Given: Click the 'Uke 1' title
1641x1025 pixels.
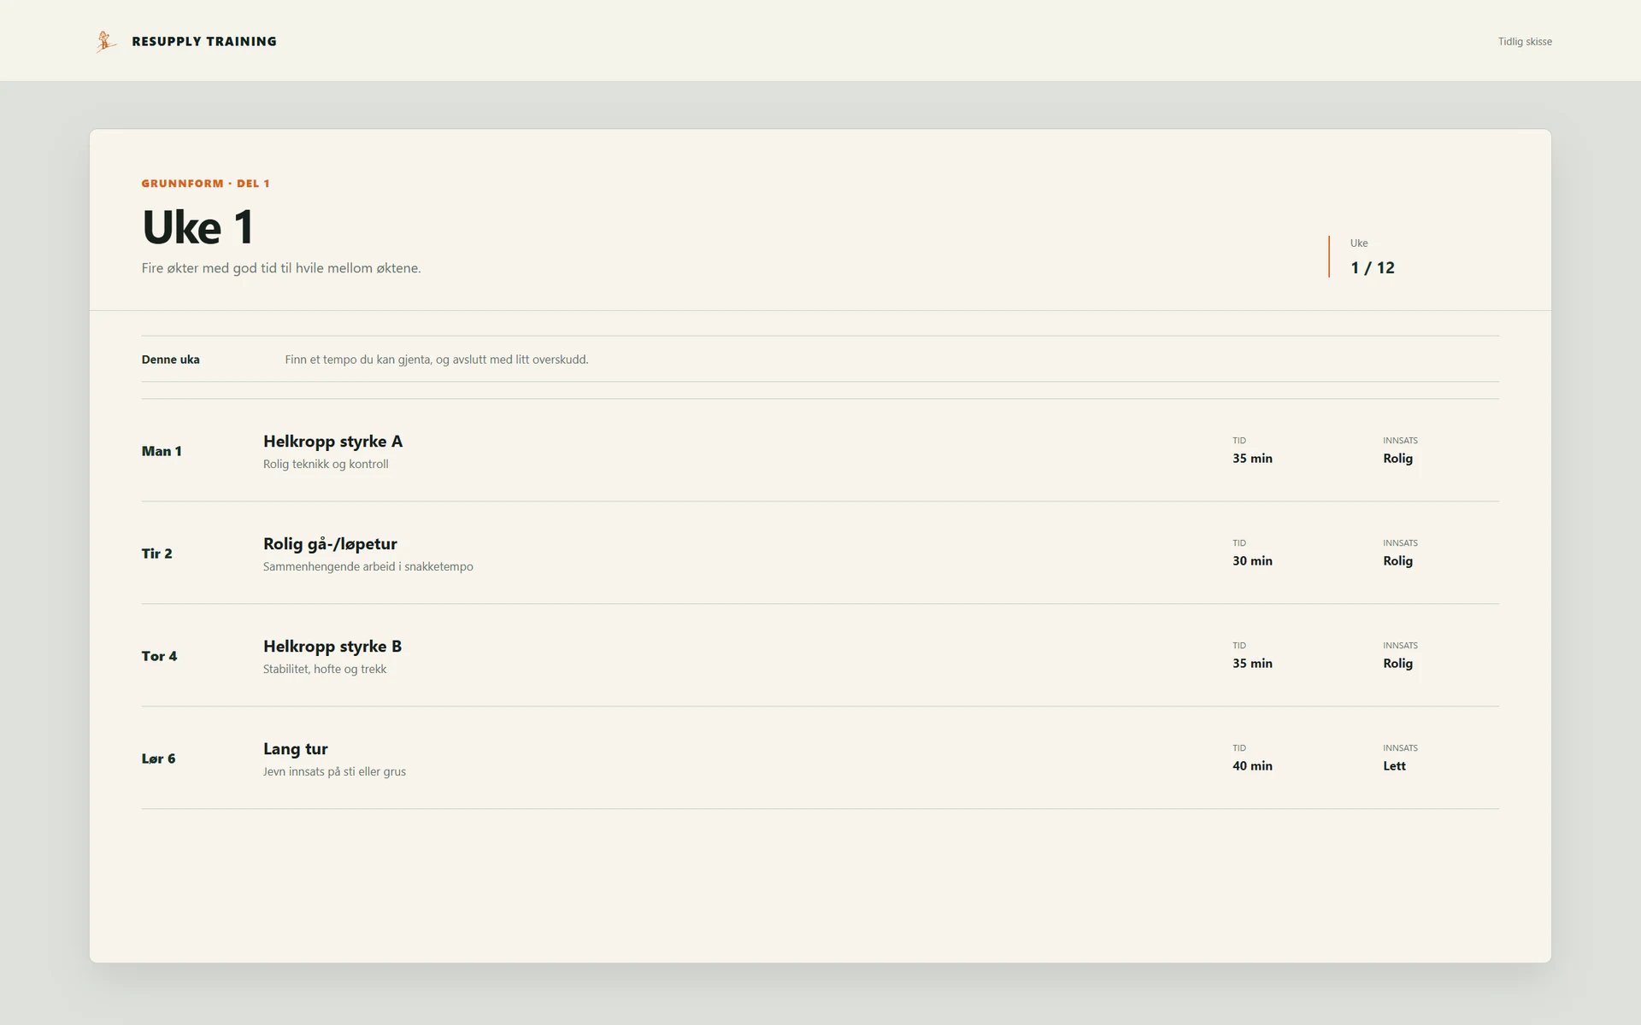Looking at the screenshot, I should point(197,227).
